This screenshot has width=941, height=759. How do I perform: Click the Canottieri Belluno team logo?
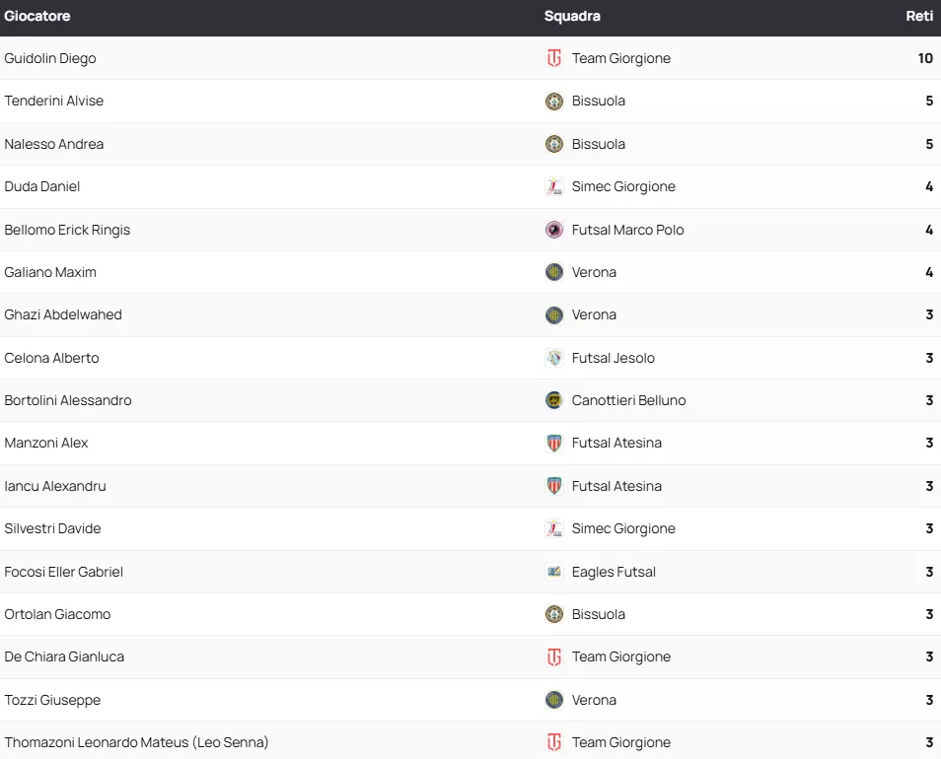click(x=554, y=400)
